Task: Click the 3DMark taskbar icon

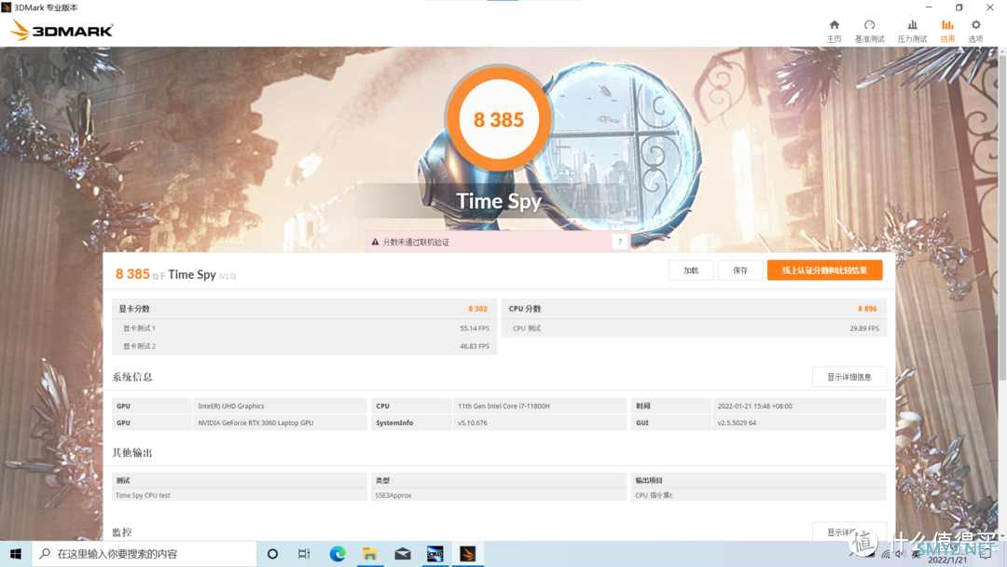Action: coord(467,554)
